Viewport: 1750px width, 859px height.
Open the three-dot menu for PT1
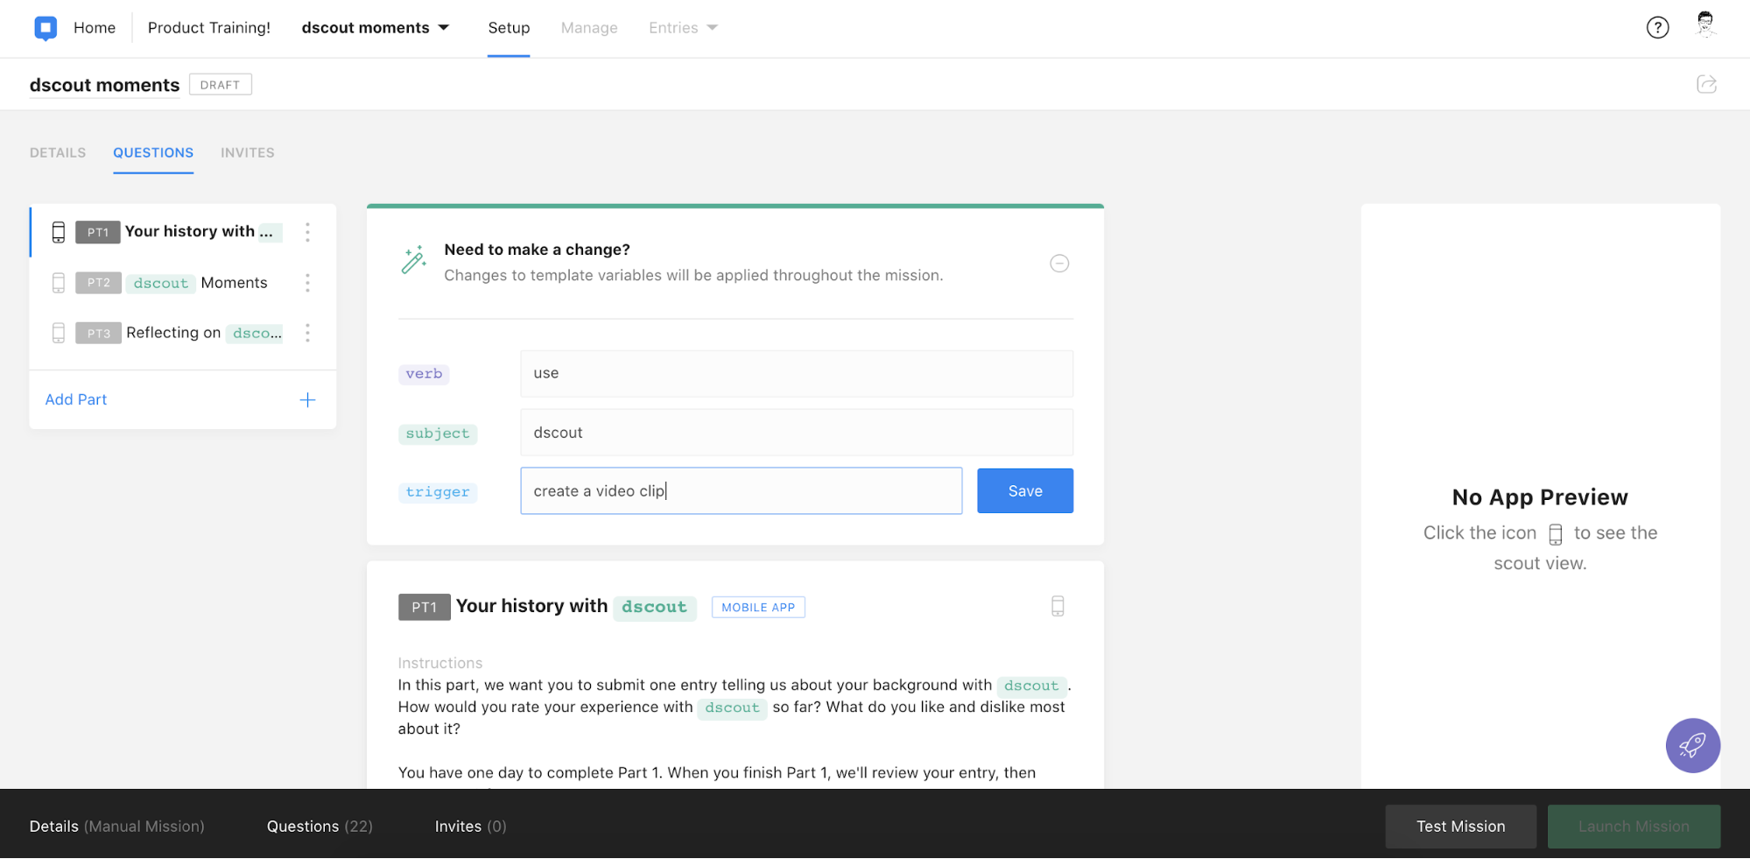click(307, 232)
